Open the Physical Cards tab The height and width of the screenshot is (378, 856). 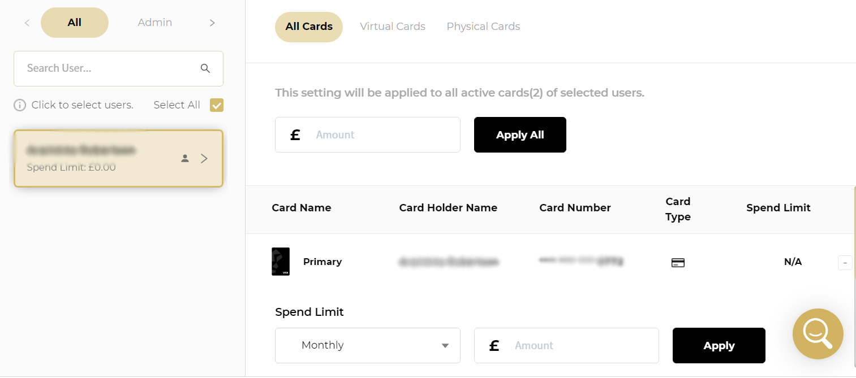(x=483, y=26)
